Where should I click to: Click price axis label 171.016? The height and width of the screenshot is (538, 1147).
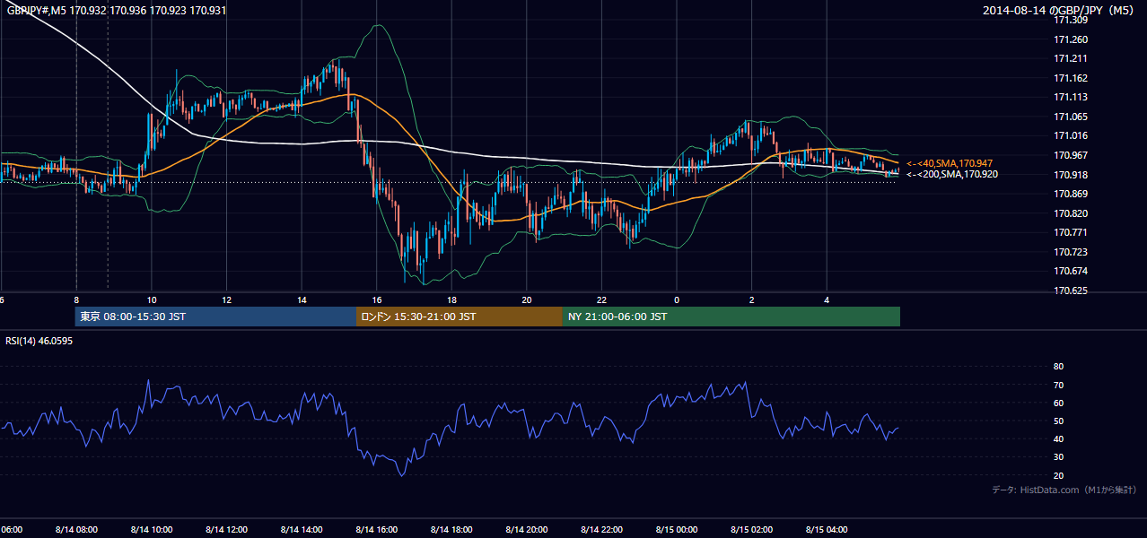tap(1071, 136)
